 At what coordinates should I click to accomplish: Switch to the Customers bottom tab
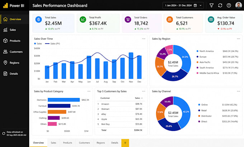pyautogui.click(x=84, y=143)
